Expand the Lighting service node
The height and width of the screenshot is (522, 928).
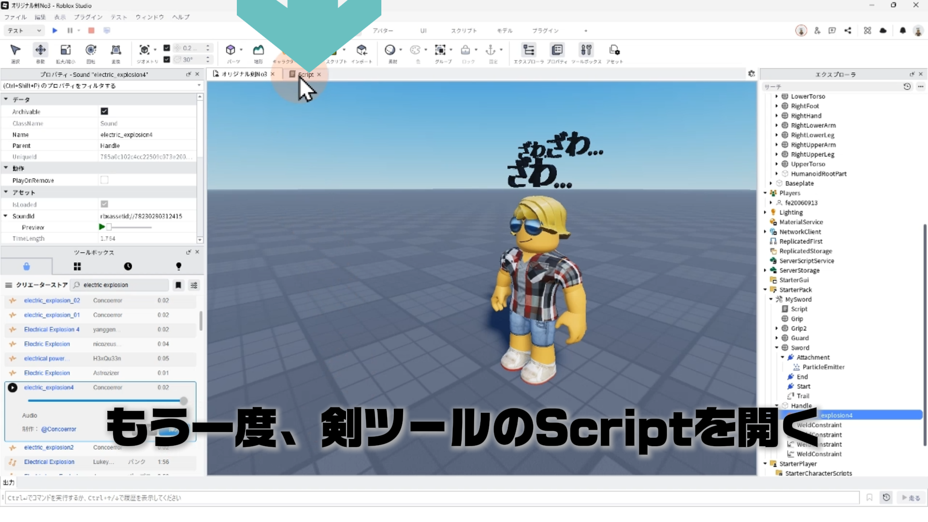[765, 212]
